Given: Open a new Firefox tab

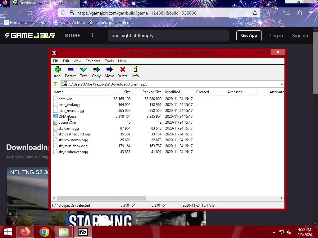Looking at the screenshot, I should tap(85, 3).
